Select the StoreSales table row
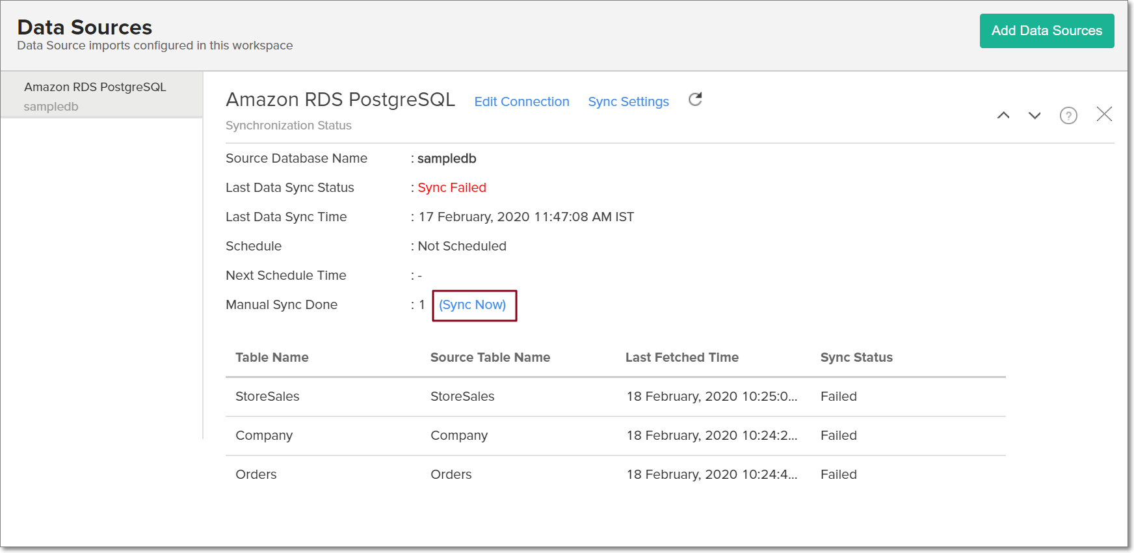Image resolution: width=1134 pixels, height=553 pixels. (267, 396)
